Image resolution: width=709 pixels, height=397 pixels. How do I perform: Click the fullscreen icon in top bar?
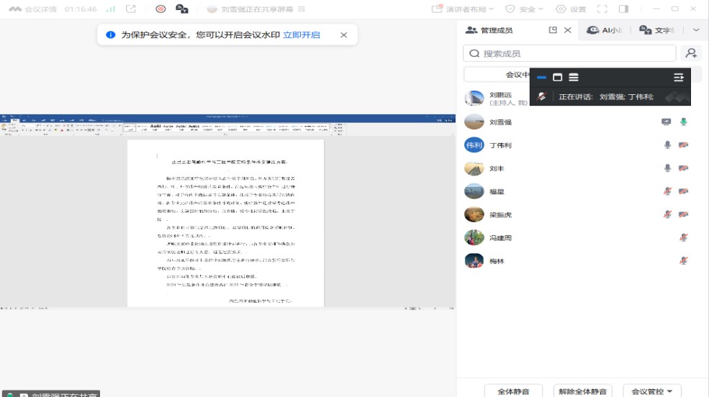pyautogui.click(x=602, y=9)
